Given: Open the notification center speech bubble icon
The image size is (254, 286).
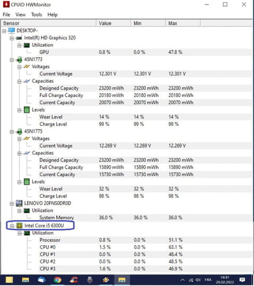Looking at the screenshot, I should (x=242, y=280).
